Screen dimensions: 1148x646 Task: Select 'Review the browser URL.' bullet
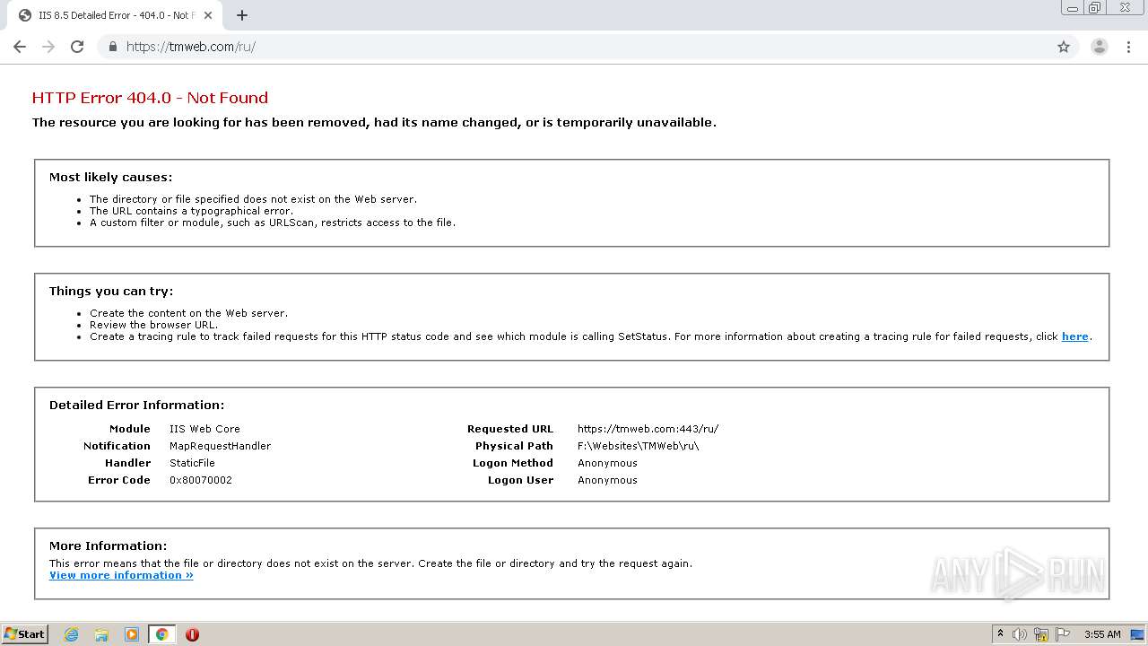click(x=153, y=325)
